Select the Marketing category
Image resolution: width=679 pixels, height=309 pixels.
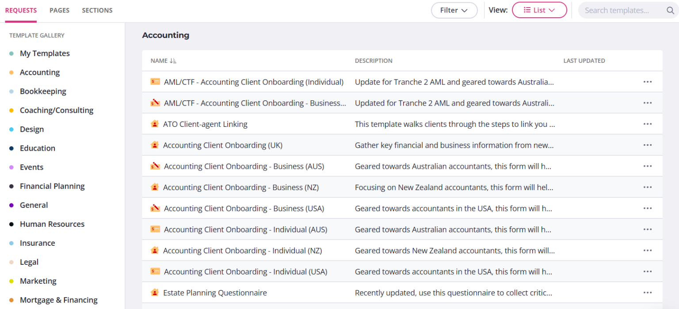(38, 282)
